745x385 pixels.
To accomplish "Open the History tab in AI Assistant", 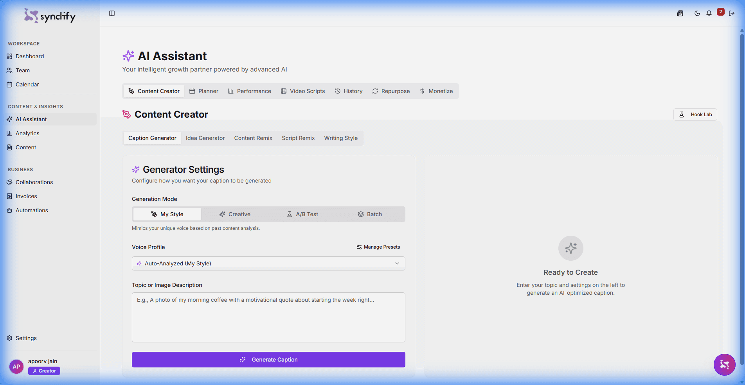I will tap(349, 91).
